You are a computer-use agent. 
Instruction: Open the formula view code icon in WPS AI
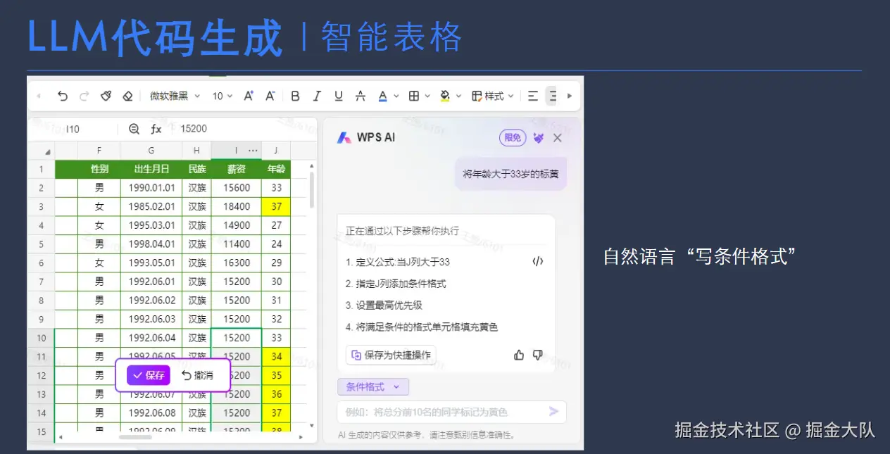[x=538, y=260]
